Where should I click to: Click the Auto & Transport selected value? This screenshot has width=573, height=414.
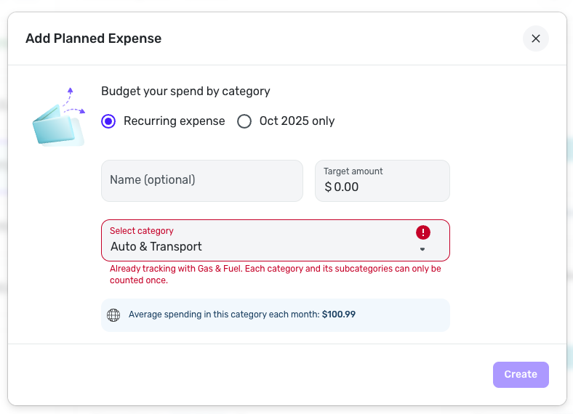pyautogui.click(x=156, y=247)
